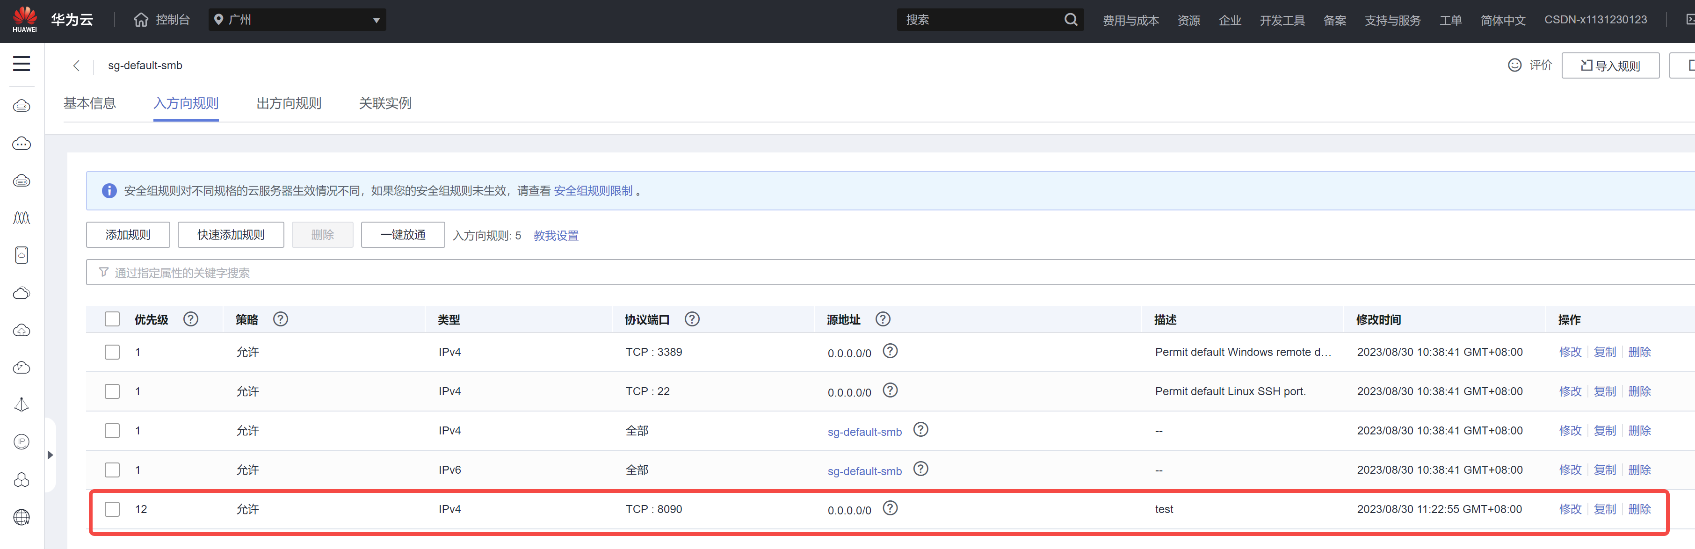Click the 一键放通 button
The width and height of the screenshot is (1695, 549).
(x=403, y=235)
